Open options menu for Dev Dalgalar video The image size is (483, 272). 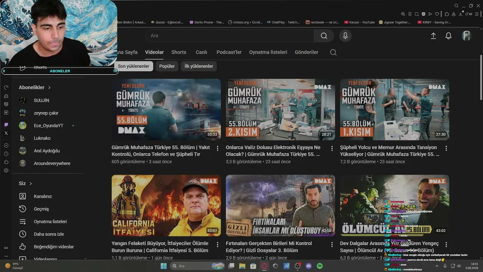446,244
